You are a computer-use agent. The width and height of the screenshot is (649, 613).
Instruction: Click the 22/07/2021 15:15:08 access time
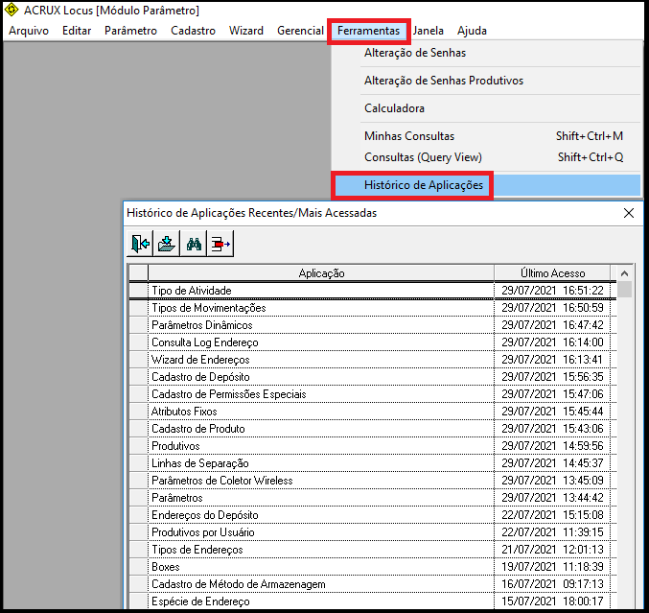pos(552,515)
